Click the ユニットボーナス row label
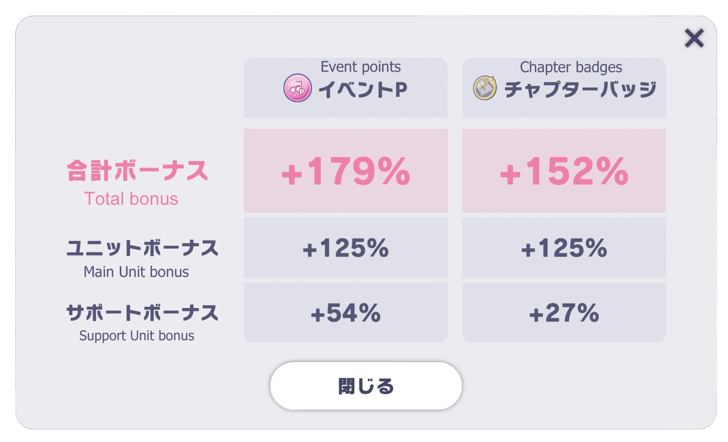This screenshot has width=728, height=442. [143, 248]
